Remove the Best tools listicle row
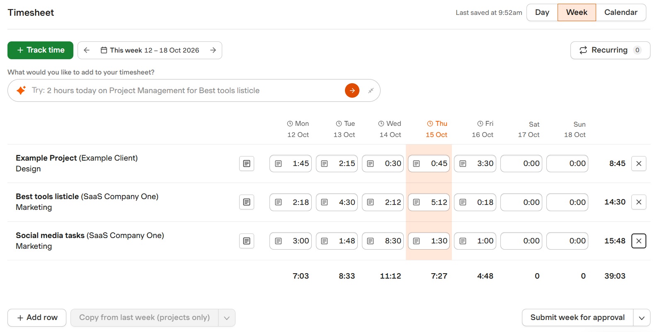 [639, 202]
